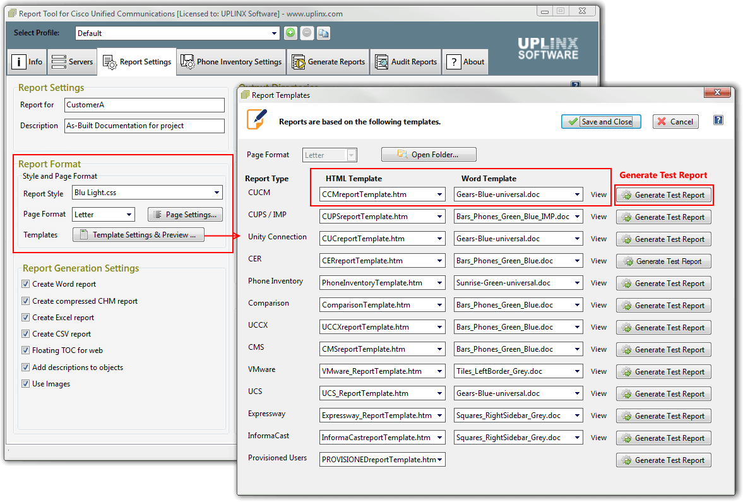Open CUCM HTML Template dropdown
This screenshot has height=502, width=743.
pos(440,194)
